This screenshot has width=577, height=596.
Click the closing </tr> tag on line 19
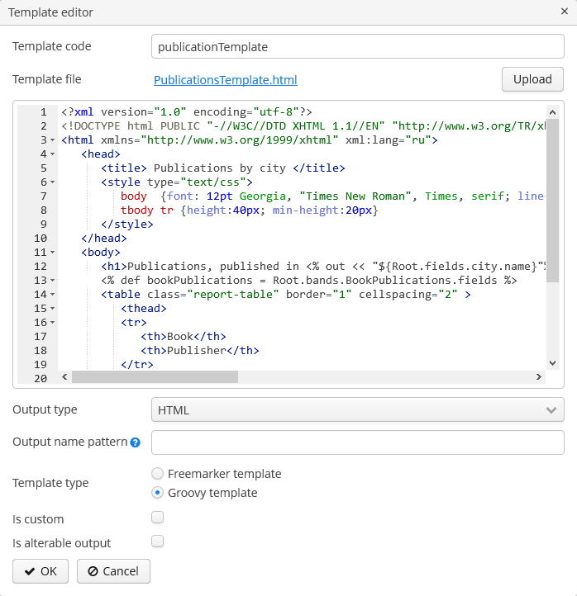tap(137, 365)
